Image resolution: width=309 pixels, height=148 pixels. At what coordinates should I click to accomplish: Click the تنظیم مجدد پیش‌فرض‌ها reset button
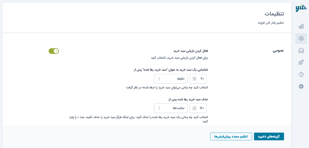pyautogui.click(x=231, y=136)
